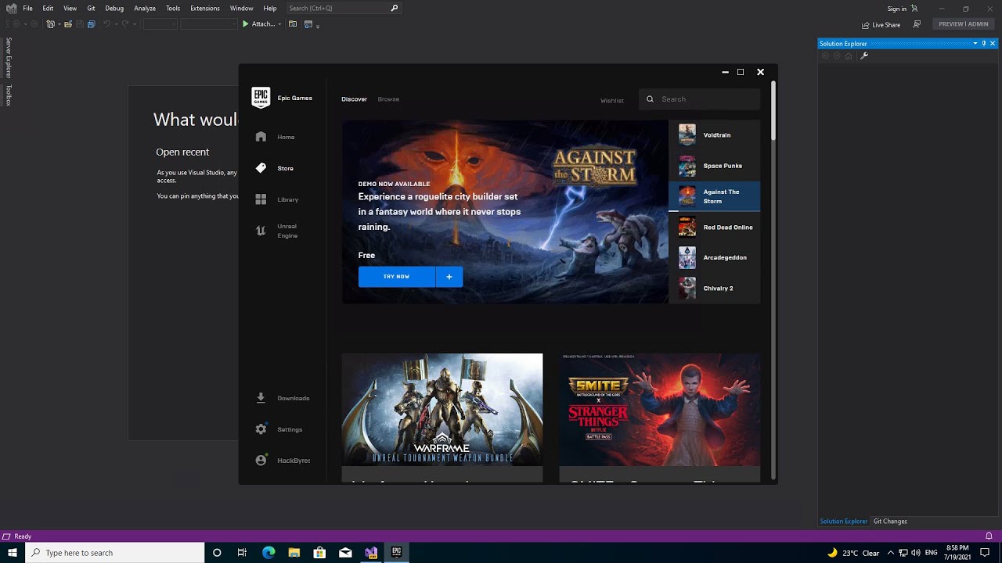Click the Solution Explorer home icon

click(849, 56)
